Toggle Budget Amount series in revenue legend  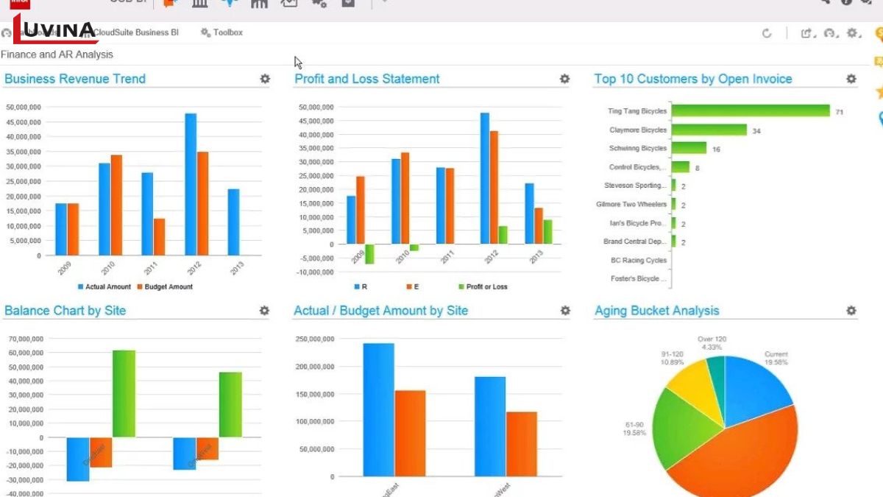(x=164, y=286)
